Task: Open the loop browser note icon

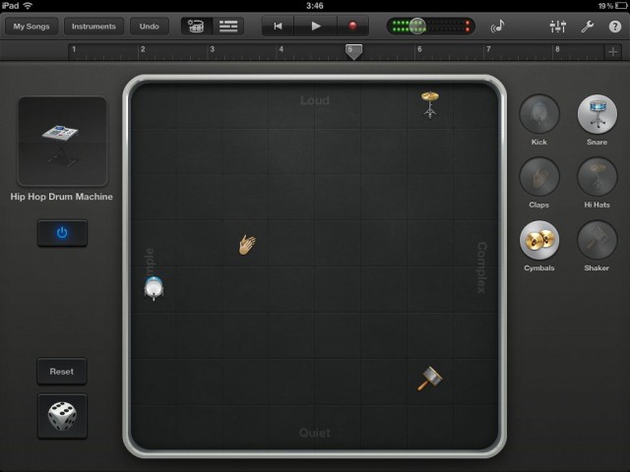Action: (x=497, y=26)
